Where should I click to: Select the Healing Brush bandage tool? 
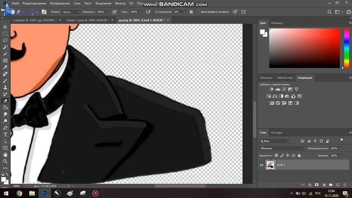click(x=5, y=74)
